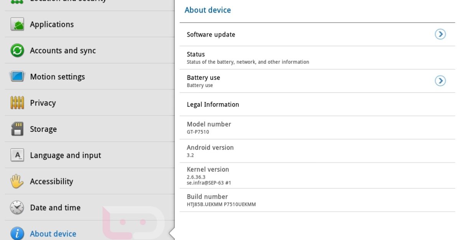Tap the Date and time clock icon
The image size is (460, 240).
[x=17, y=208]
